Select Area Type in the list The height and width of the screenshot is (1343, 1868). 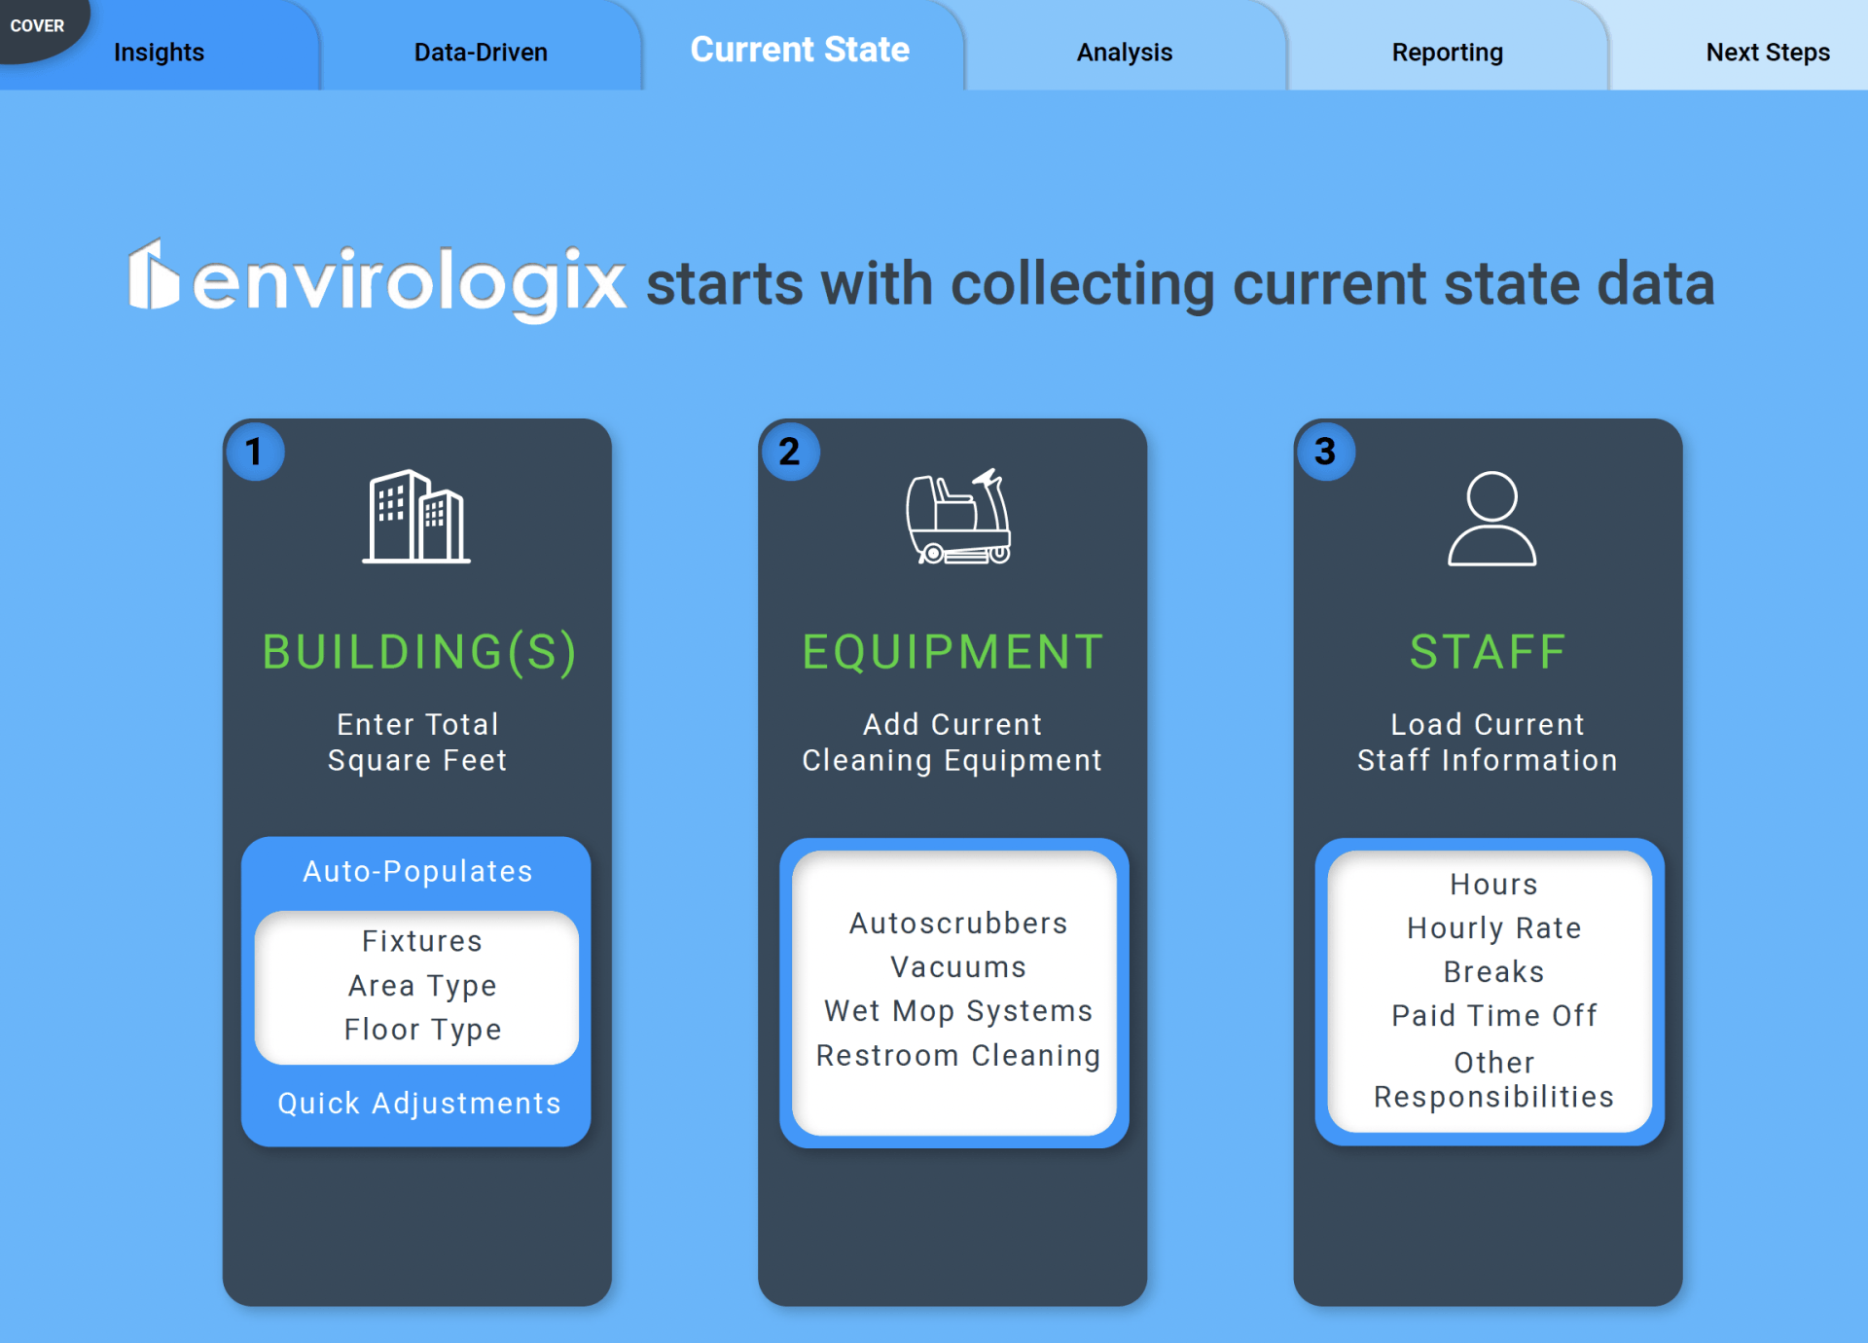(x=422, y=986)
